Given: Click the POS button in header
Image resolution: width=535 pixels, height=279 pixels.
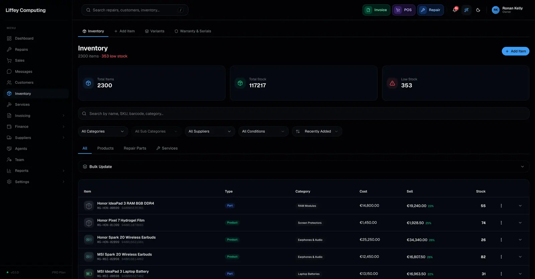Looking at the screenshot, I should click(404, 10).
